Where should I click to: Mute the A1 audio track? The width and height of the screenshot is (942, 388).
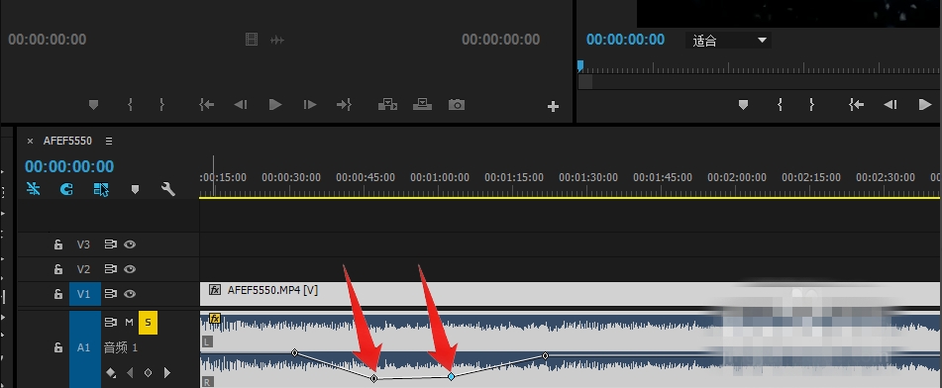(x=129, y=323)
